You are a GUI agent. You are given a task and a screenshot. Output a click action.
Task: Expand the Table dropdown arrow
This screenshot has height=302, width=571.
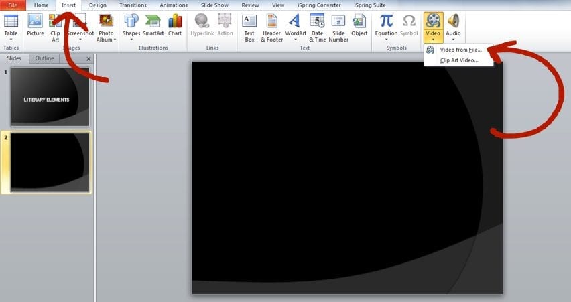tap(11, 40)
